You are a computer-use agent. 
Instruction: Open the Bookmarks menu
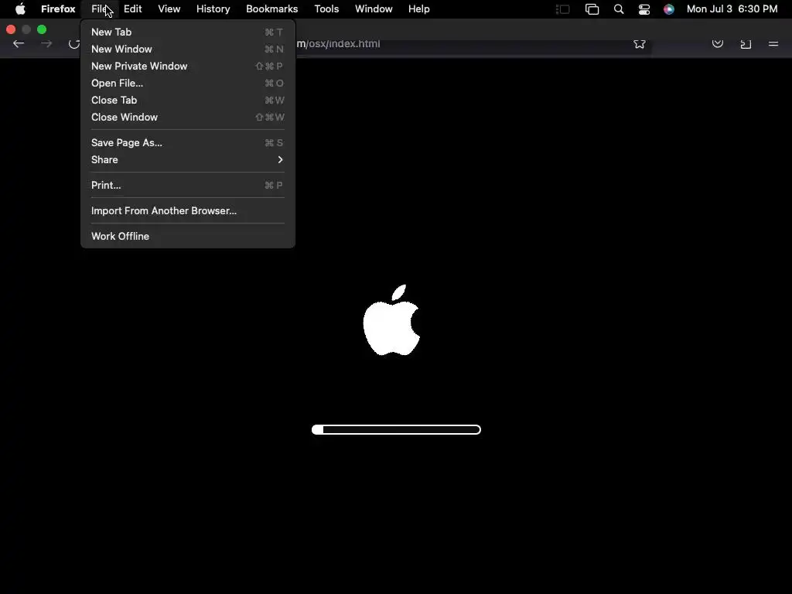(271, 9)
